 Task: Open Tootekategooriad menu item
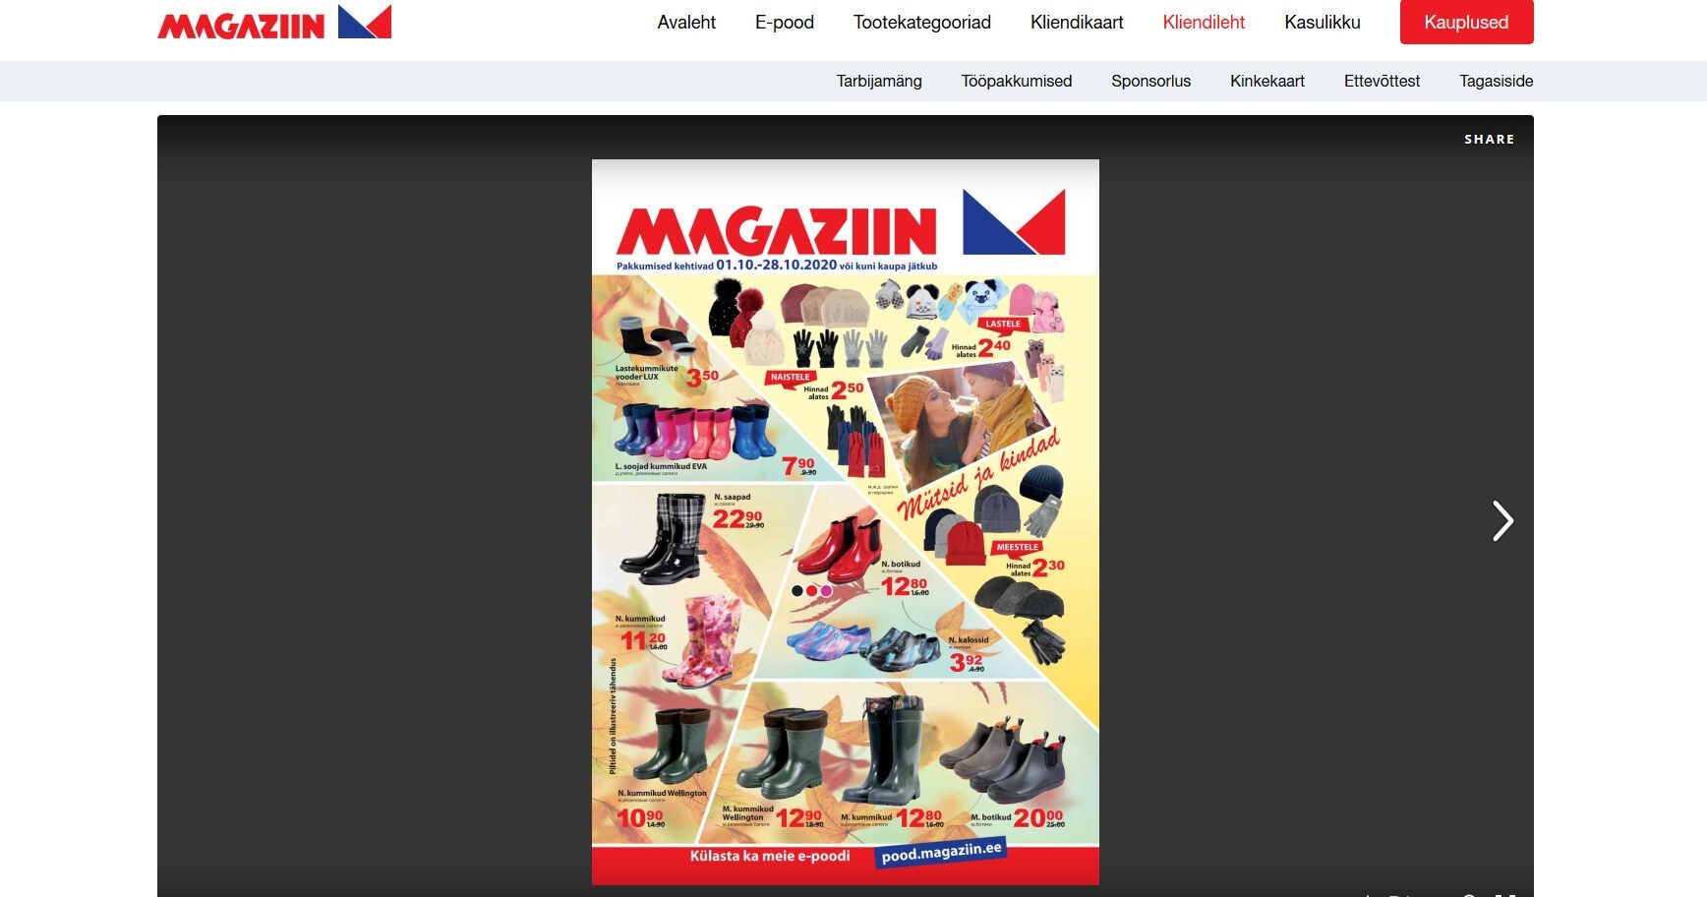(x=922, y=22)
